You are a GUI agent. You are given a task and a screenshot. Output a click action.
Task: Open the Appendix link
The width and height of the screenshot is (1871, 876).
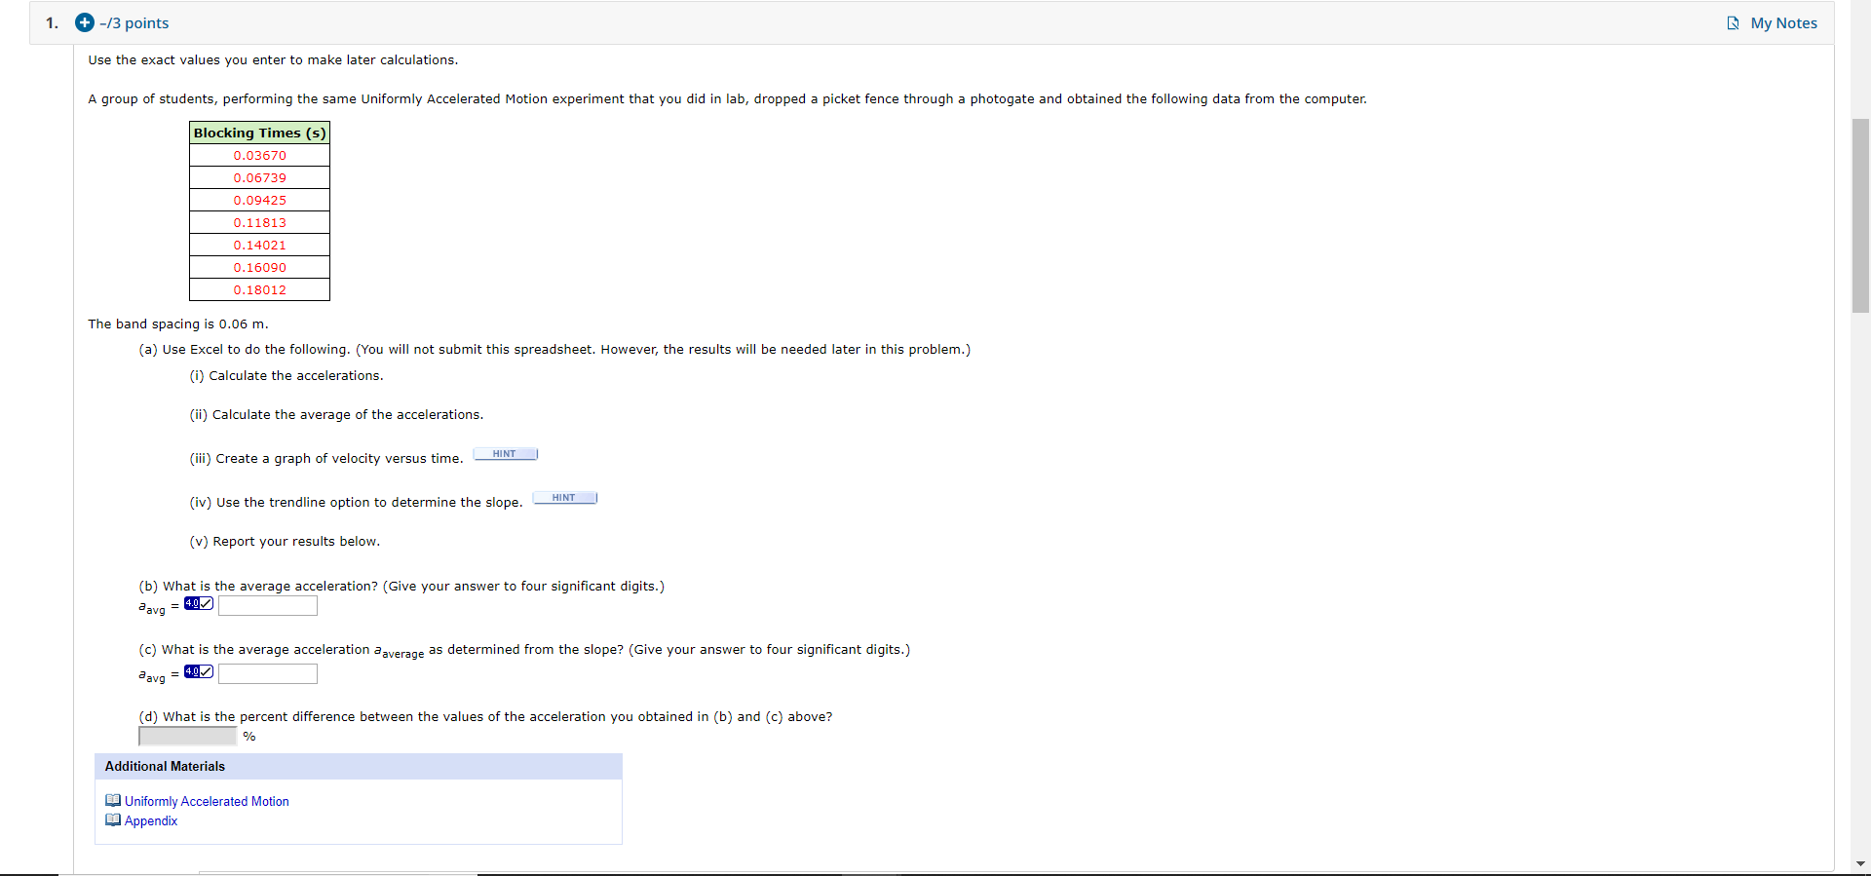pos(151,821)
